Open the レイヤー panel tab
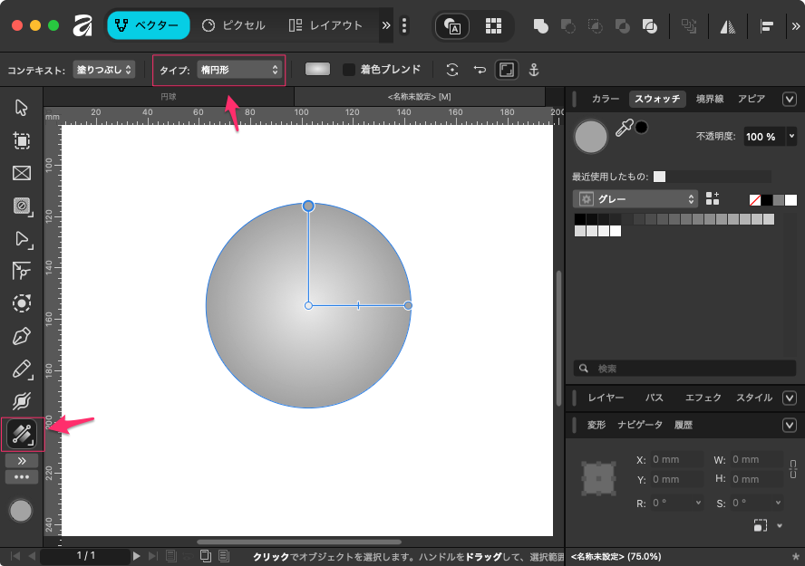 pos(606,398)
